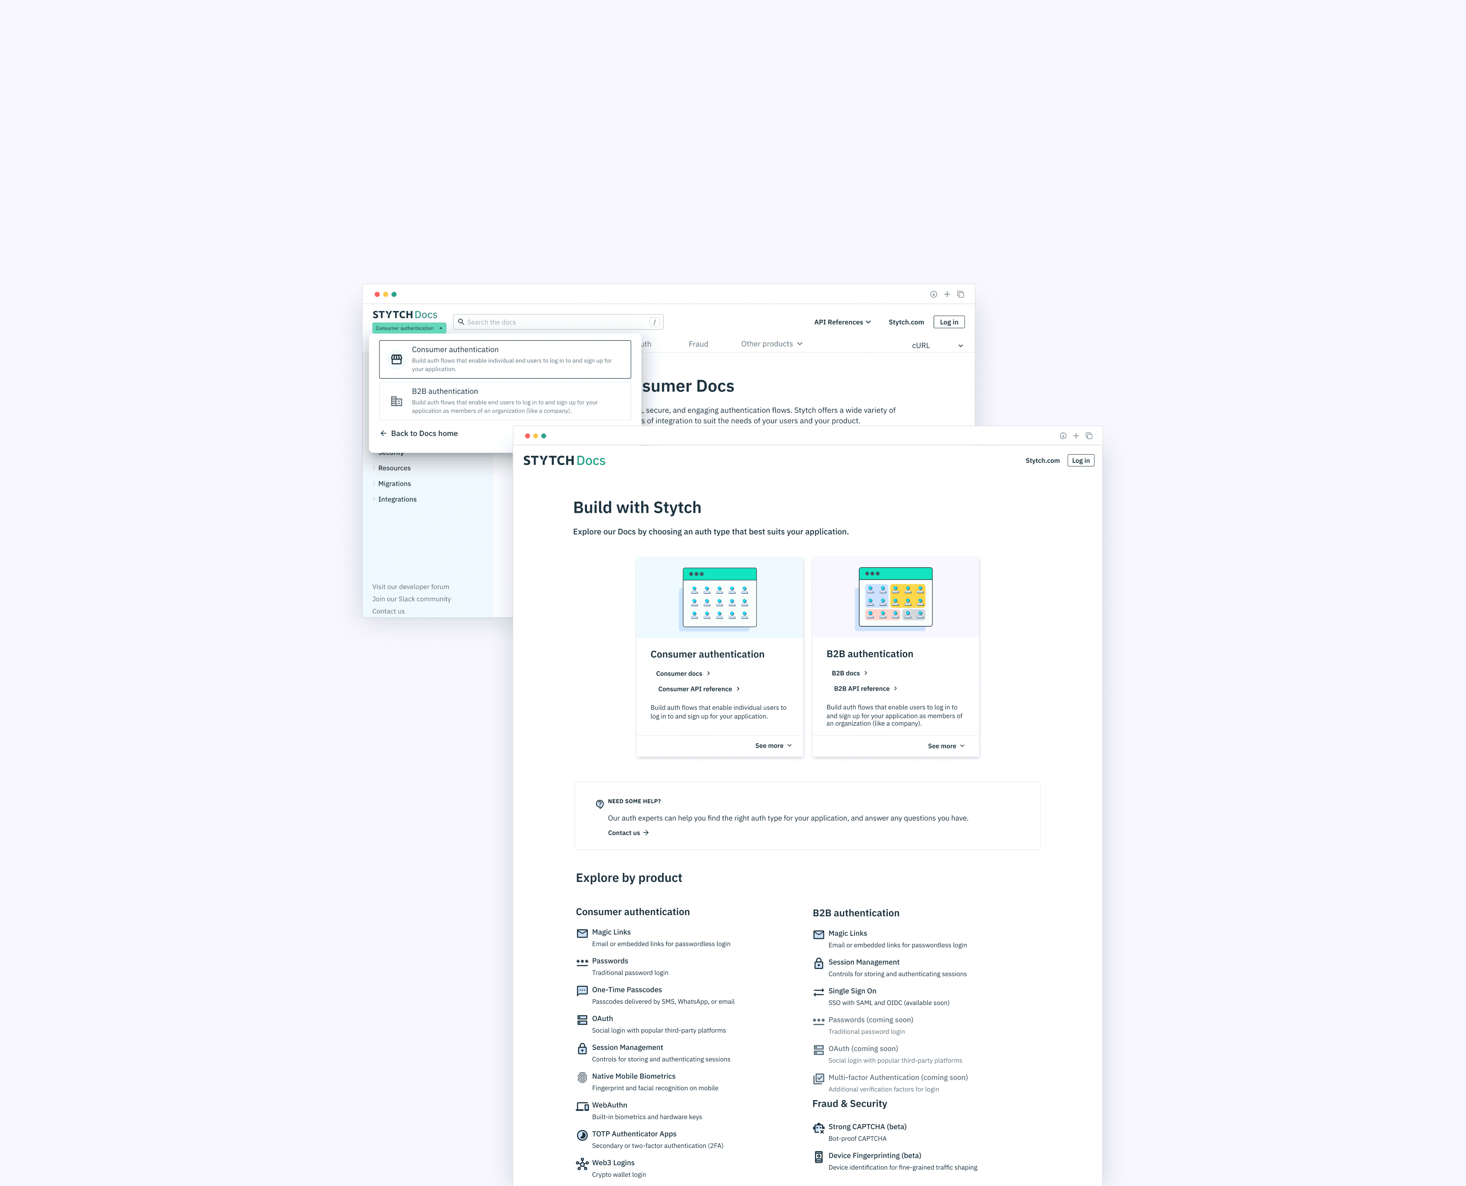Click Visit our developer forum link

[411, 587]
